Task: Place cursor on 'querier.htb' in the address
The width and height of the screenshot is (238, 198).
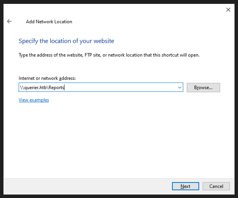Action: point(35,88)
